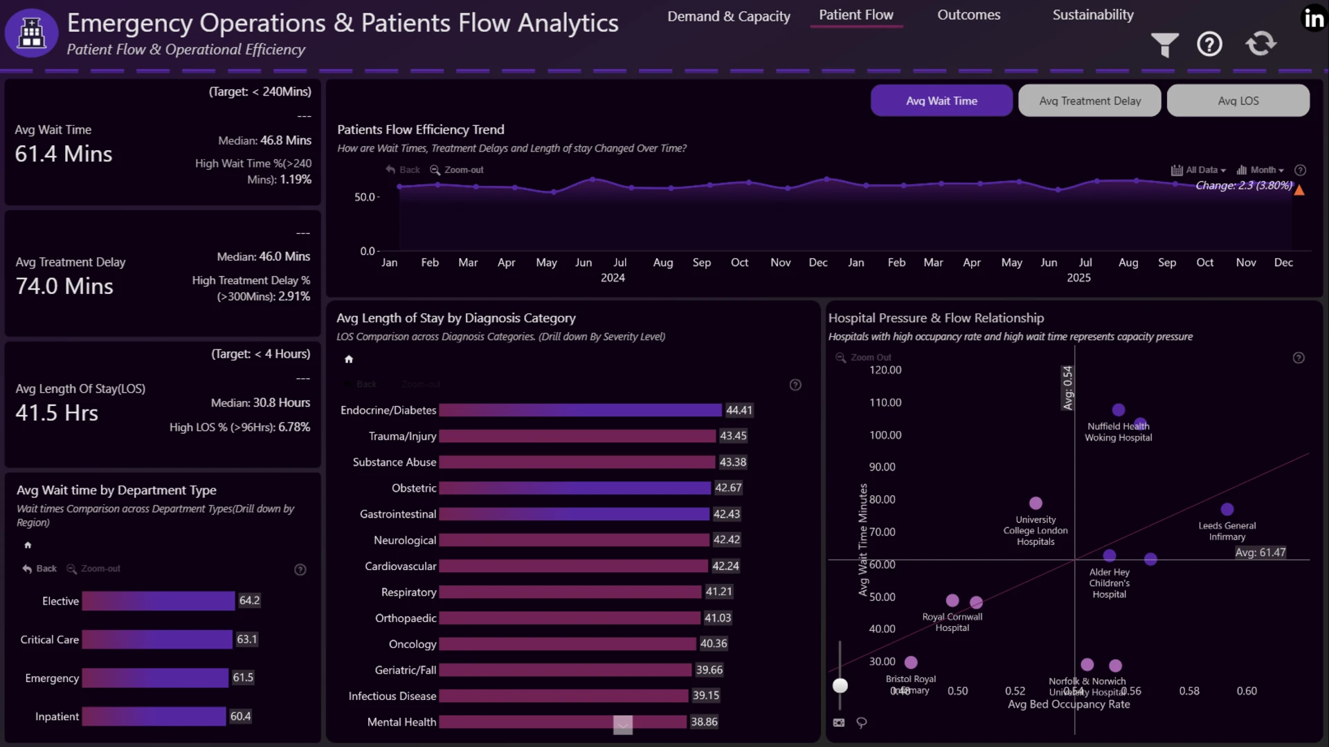The width and height of the screenshot is (1329, 747).
Task: Expand the Mental Health scroll-down chevron
Action: pos(623,725)
